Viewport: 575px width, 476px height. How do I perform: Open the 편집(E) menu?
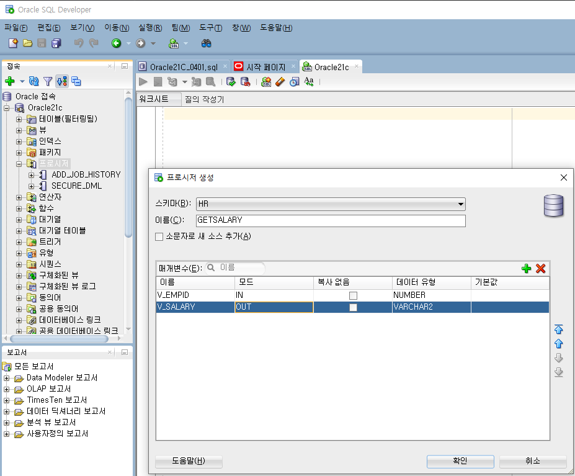coord(49,28)
